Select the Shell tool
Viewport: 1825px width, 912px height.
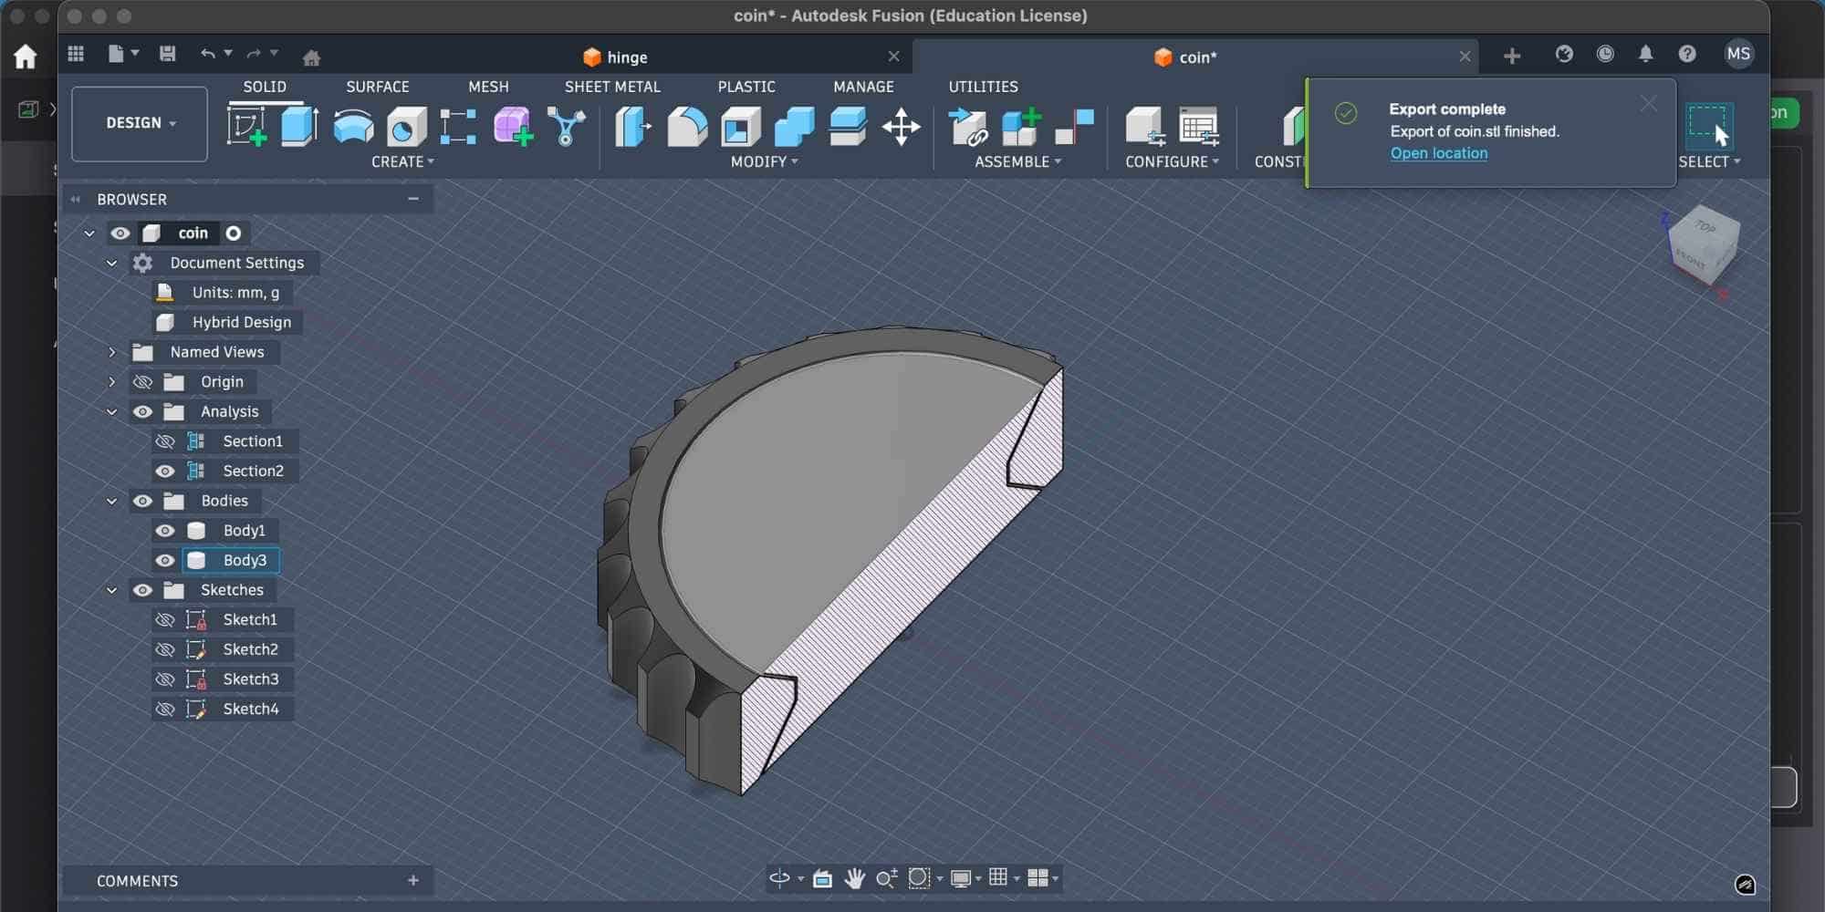(x=741, y=126)
